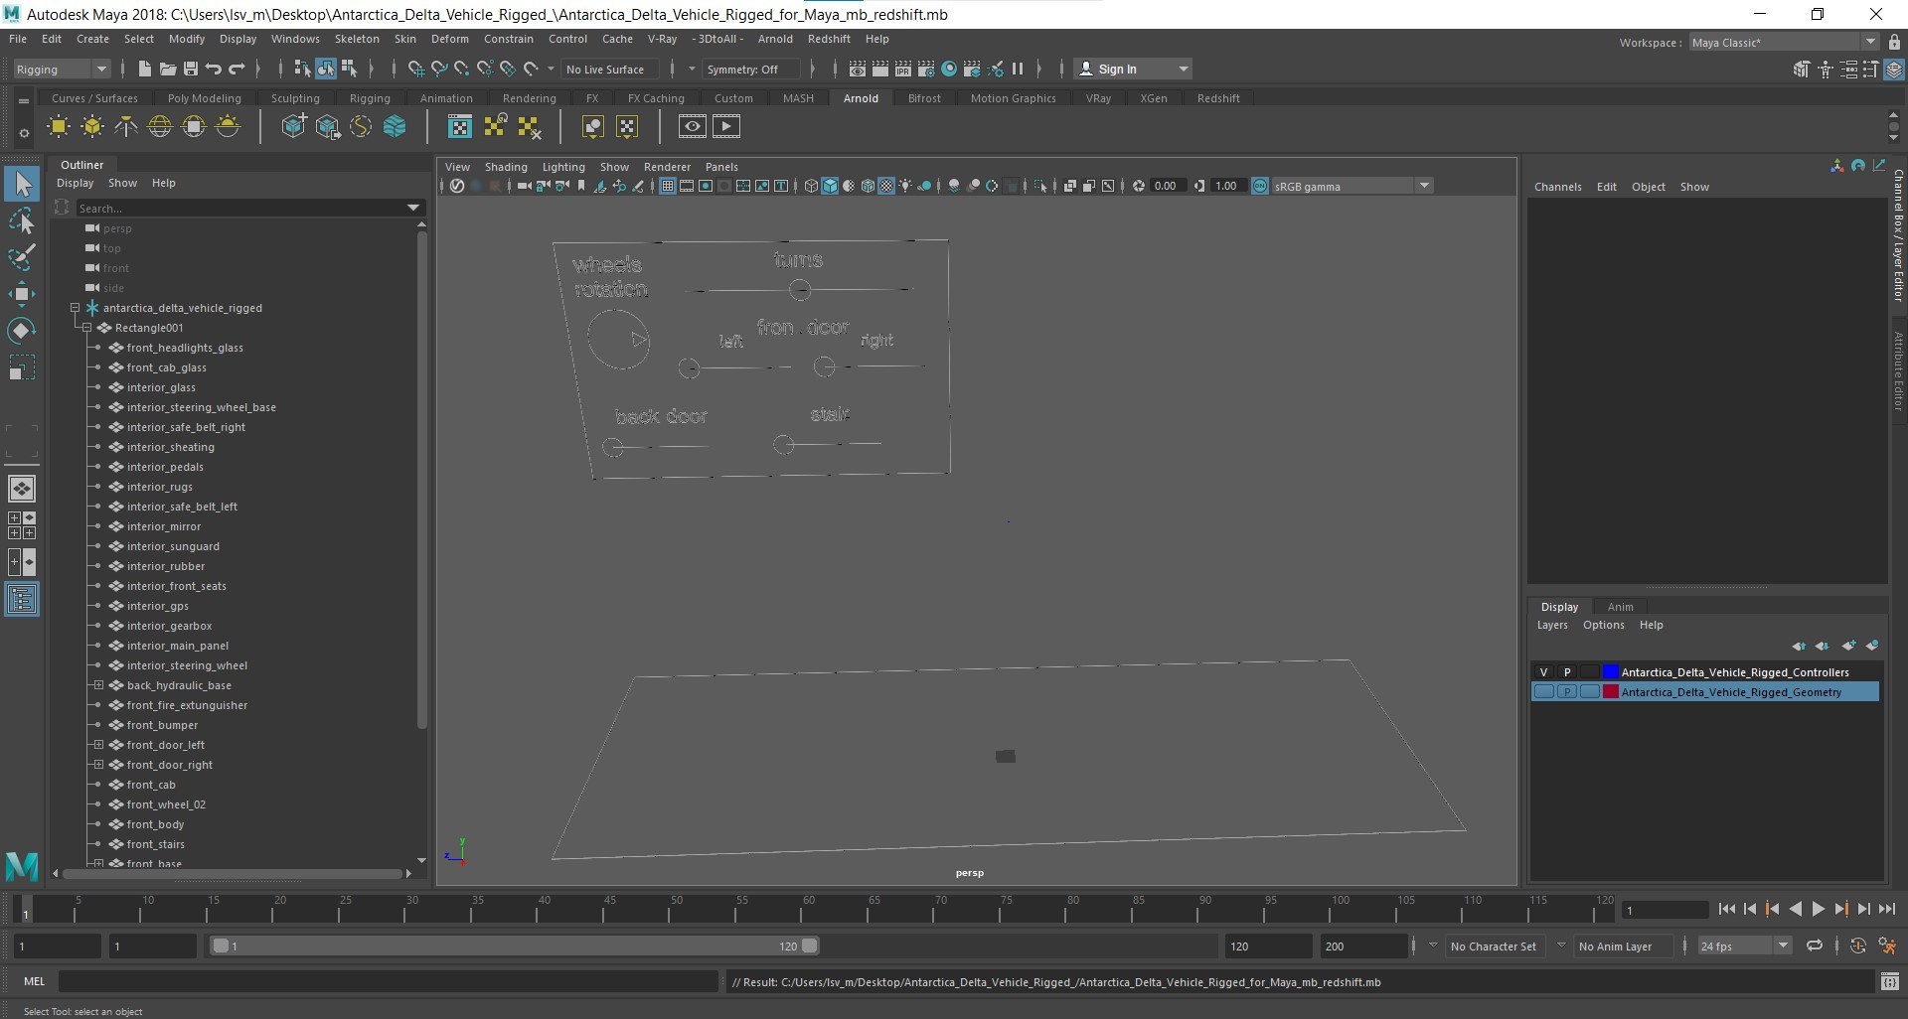Open the Script Editor icon
Screen dimensions: 1908x1019
(1889, 982)
